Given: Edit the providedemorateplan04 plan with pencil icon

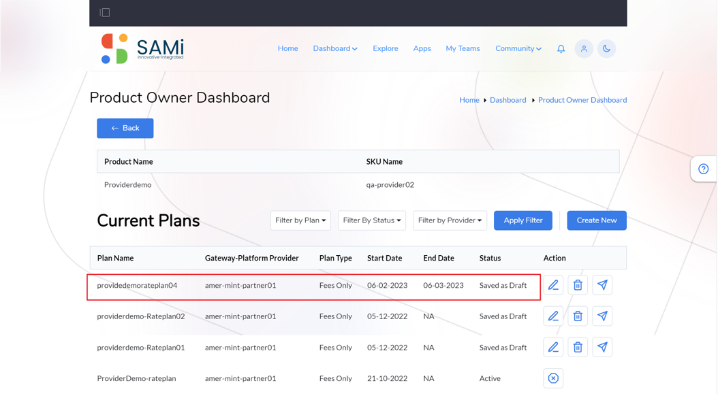Looking at the screenshot, I should coord(553,285).
